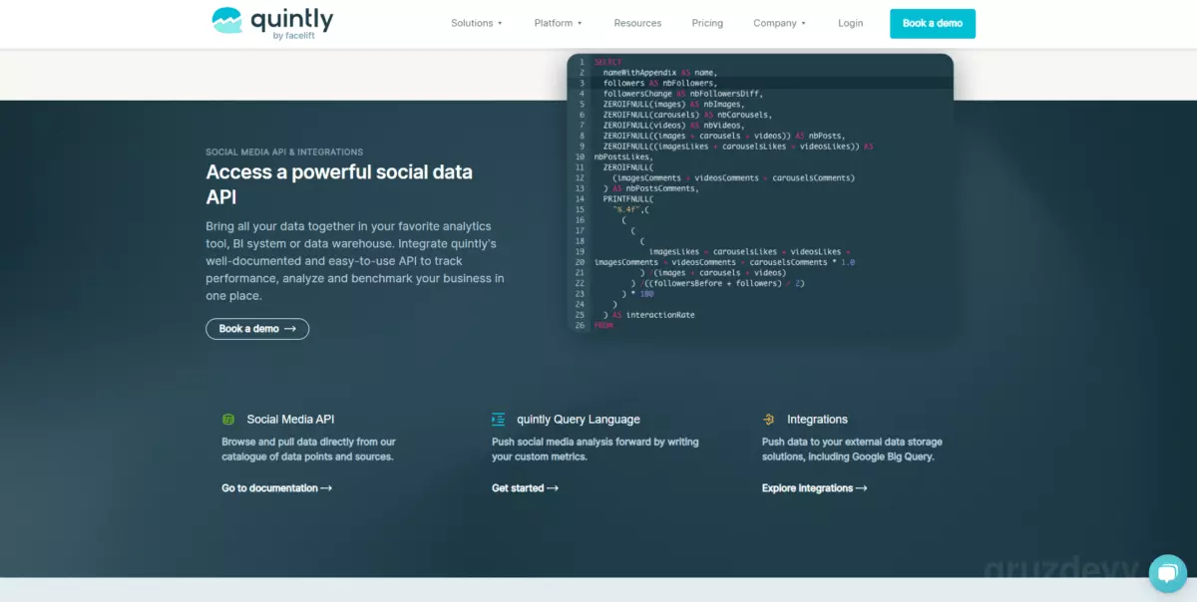Click the quintly Query Language icon
Screen dimensions: 1197x602
click(498, 420)
